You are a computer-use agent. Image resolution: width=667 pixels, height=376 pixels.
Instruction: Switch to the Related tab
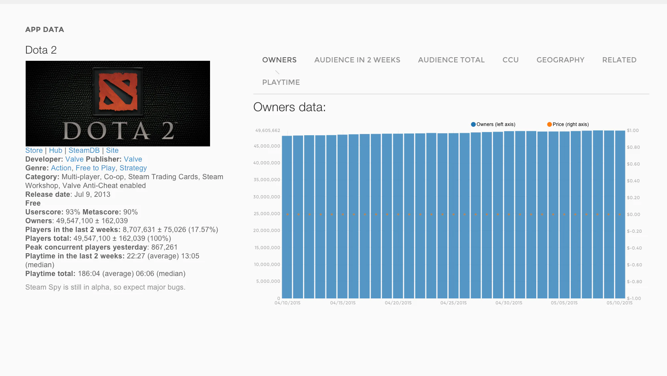click(x=619, y=60)
